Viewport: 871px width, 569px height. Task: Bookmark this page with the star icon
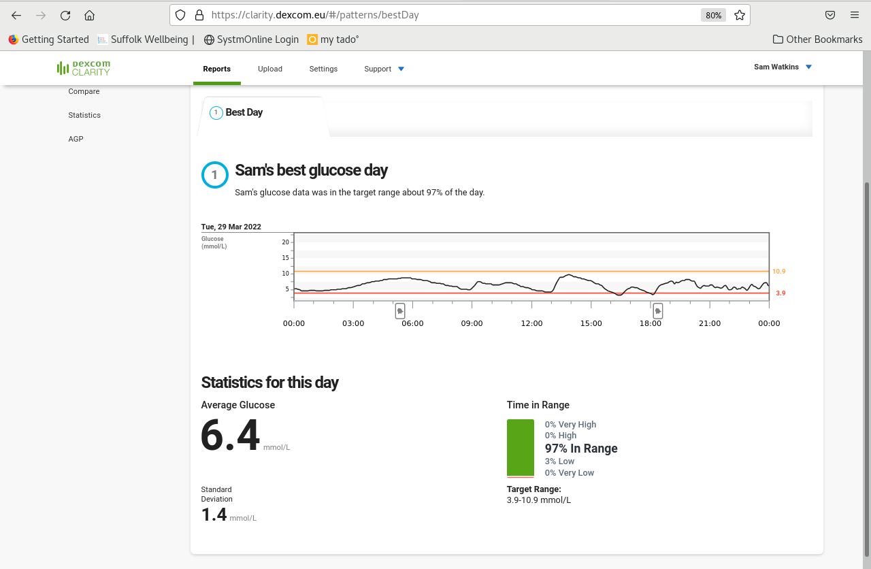click(x=740, y=15)
